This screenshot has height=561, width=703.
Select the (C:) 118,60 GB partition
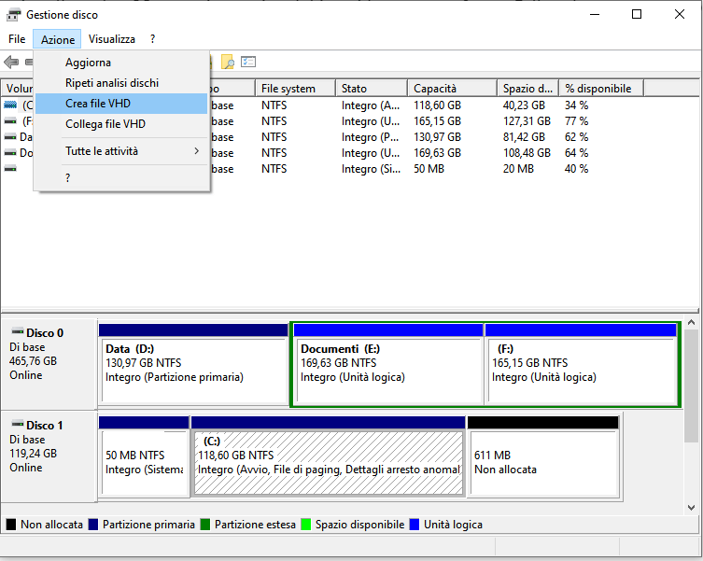pyautogui.click(x=329, y=456)
